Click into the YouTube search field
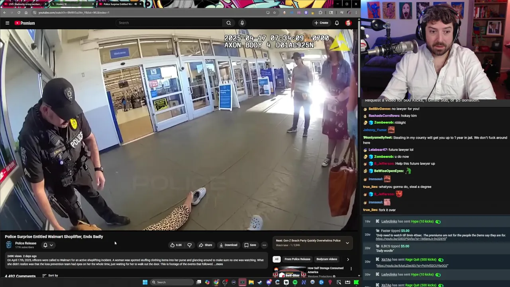Screen dimensions: 510x287 [x=169, y=23]
